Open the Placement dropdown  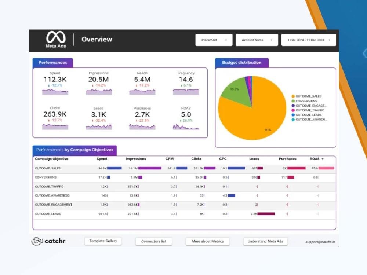(214, 40)
